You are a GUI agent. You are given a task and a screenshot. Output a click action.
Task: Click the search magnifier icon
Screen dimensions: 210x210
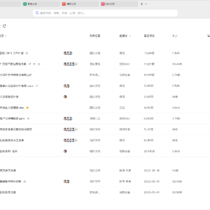37,13
